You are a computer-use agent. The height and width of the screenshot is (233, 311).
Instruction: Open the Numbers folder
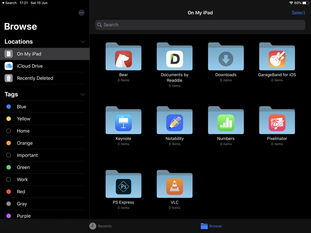click(x=226, y=120)
